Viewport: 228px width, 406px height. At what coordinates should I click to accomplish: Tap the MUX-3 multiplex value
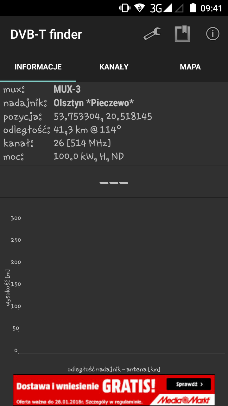(67, 89)
